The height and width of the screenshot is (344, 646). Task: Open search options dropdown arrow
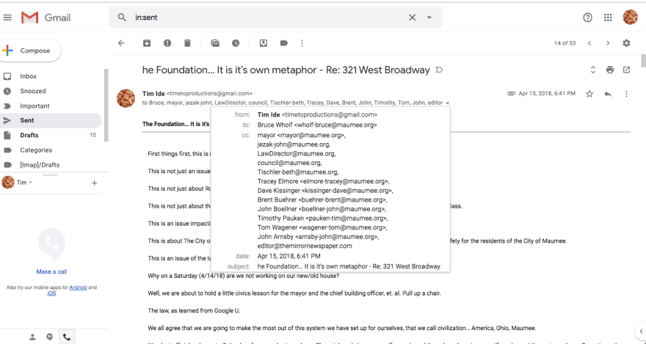pos(429,18)
